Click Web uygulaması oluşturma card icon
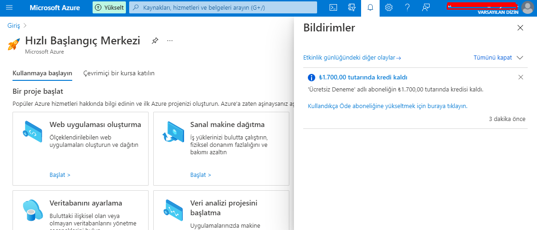The height and width of the screenshot is (230, 537). click(32, 132)
